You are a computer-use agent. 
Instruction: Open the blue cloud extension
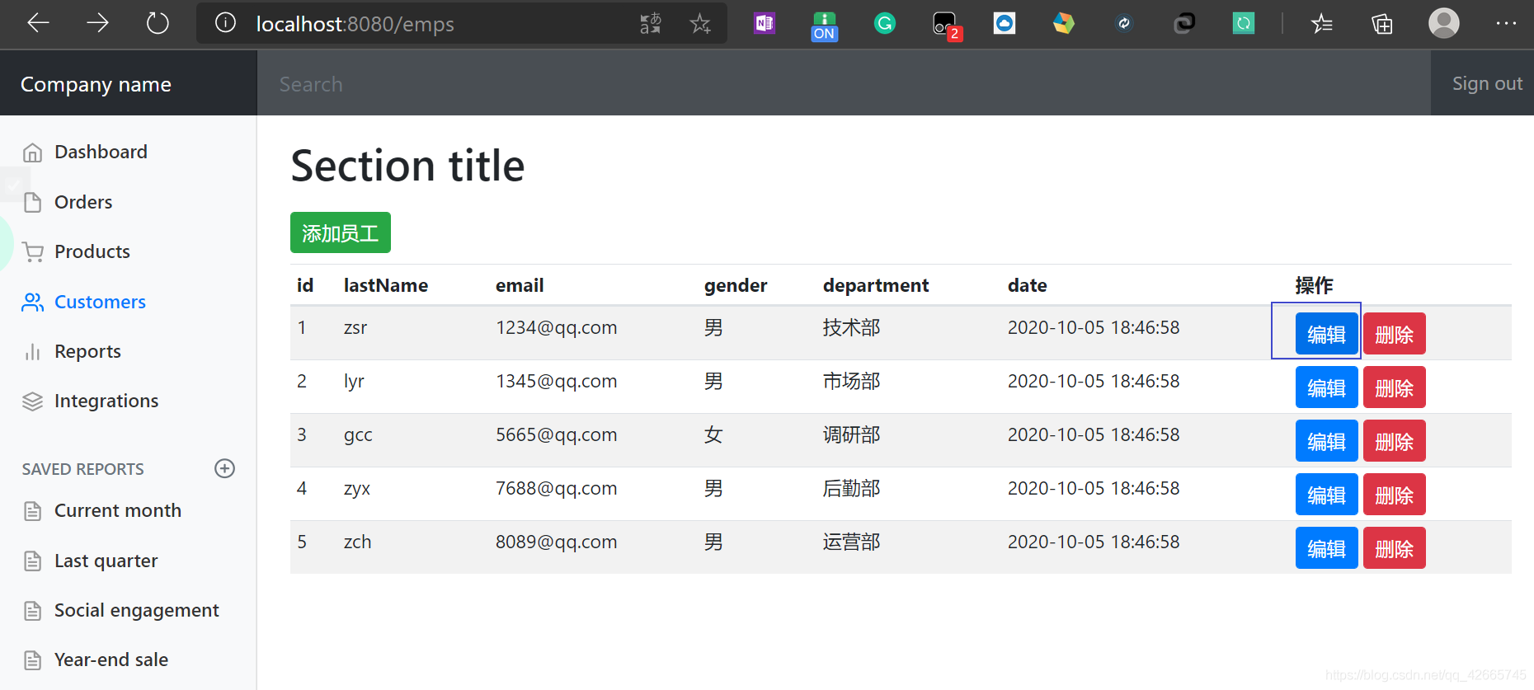pyautogui.click(x=1004, y=23)
